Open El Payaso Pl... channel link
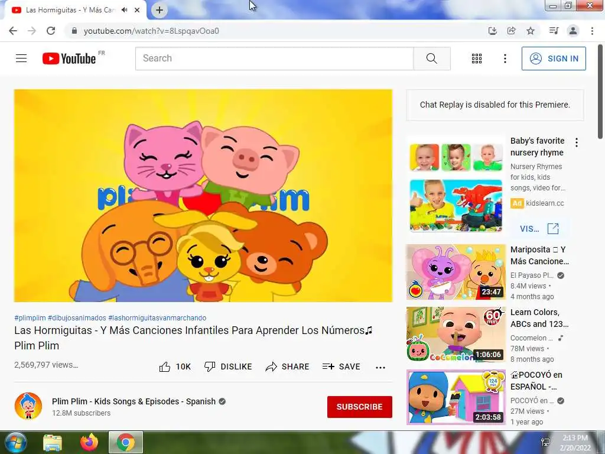The height and width of the screenshot is (454, 605). click(x=532, y=275)
